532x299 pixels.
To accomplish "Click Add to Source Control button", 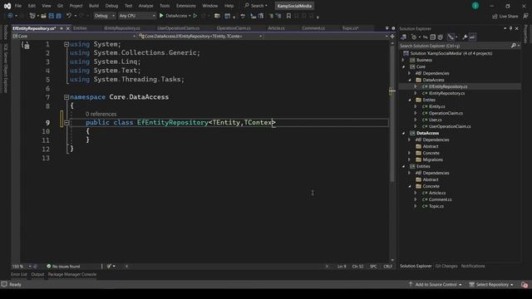I will pos(436,284).
